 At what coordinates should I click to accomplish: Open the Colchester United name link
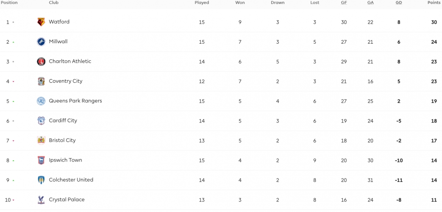(71, 180)
